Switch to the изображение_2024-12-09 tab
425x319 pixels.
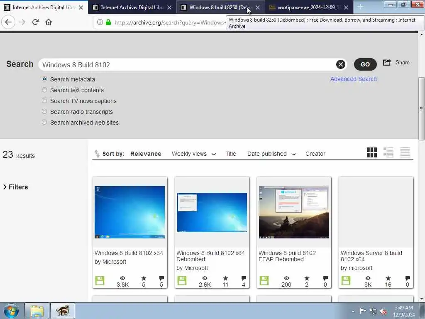(x=309, y=7)
